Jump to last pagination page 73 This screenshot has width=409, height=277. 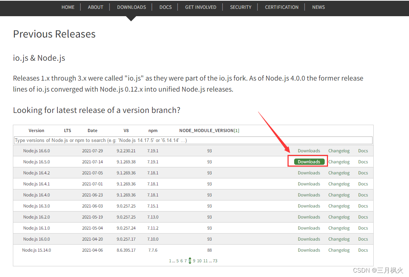[x=215, y=261]
